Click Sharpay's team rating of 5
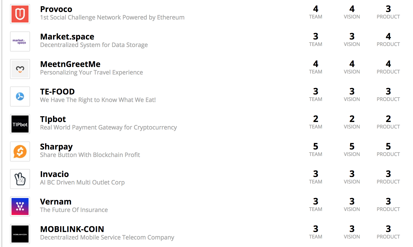Image resolution: width=413 pixels, height=247 pixels. coord(316,146)
